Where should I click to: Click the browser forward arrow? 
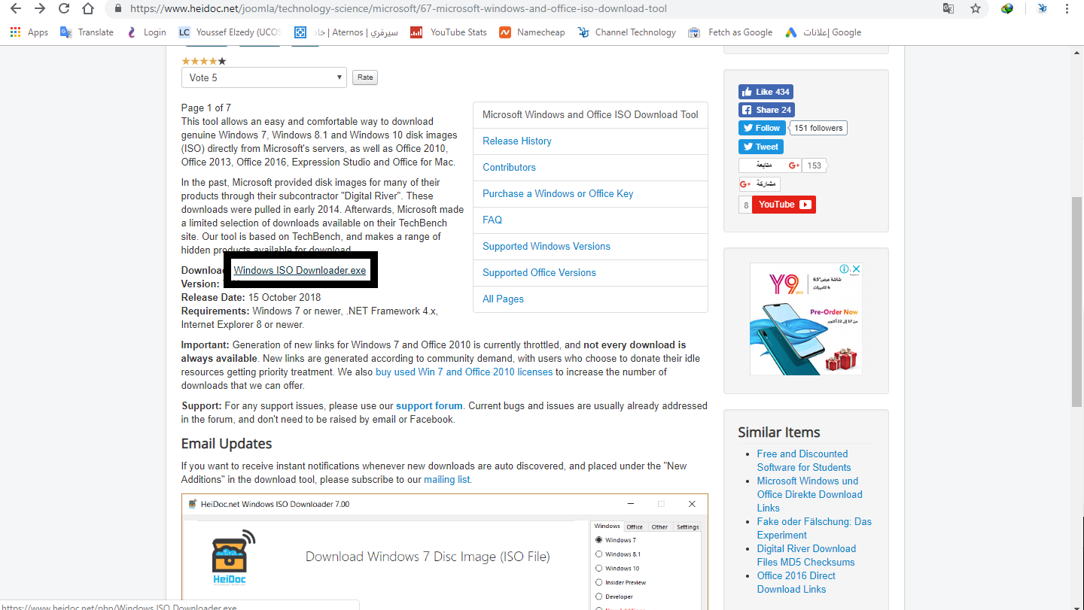(x=40, y=9)
